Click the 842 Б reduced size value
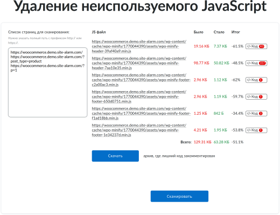The width and height of the screenshot is (280, 215). [x=219, y=113]
